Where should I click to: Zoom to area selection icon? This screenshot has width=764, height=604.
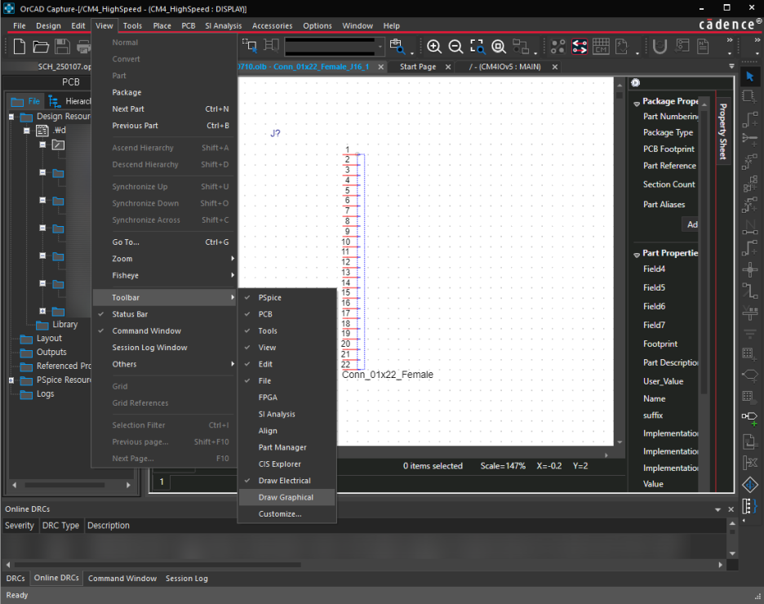click(477, 47)
